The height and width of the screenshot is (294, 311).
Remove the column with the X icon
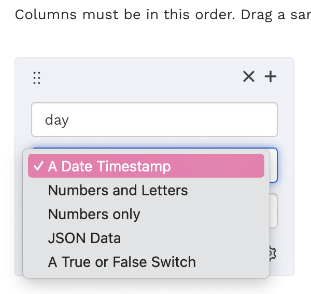[249, 77]
